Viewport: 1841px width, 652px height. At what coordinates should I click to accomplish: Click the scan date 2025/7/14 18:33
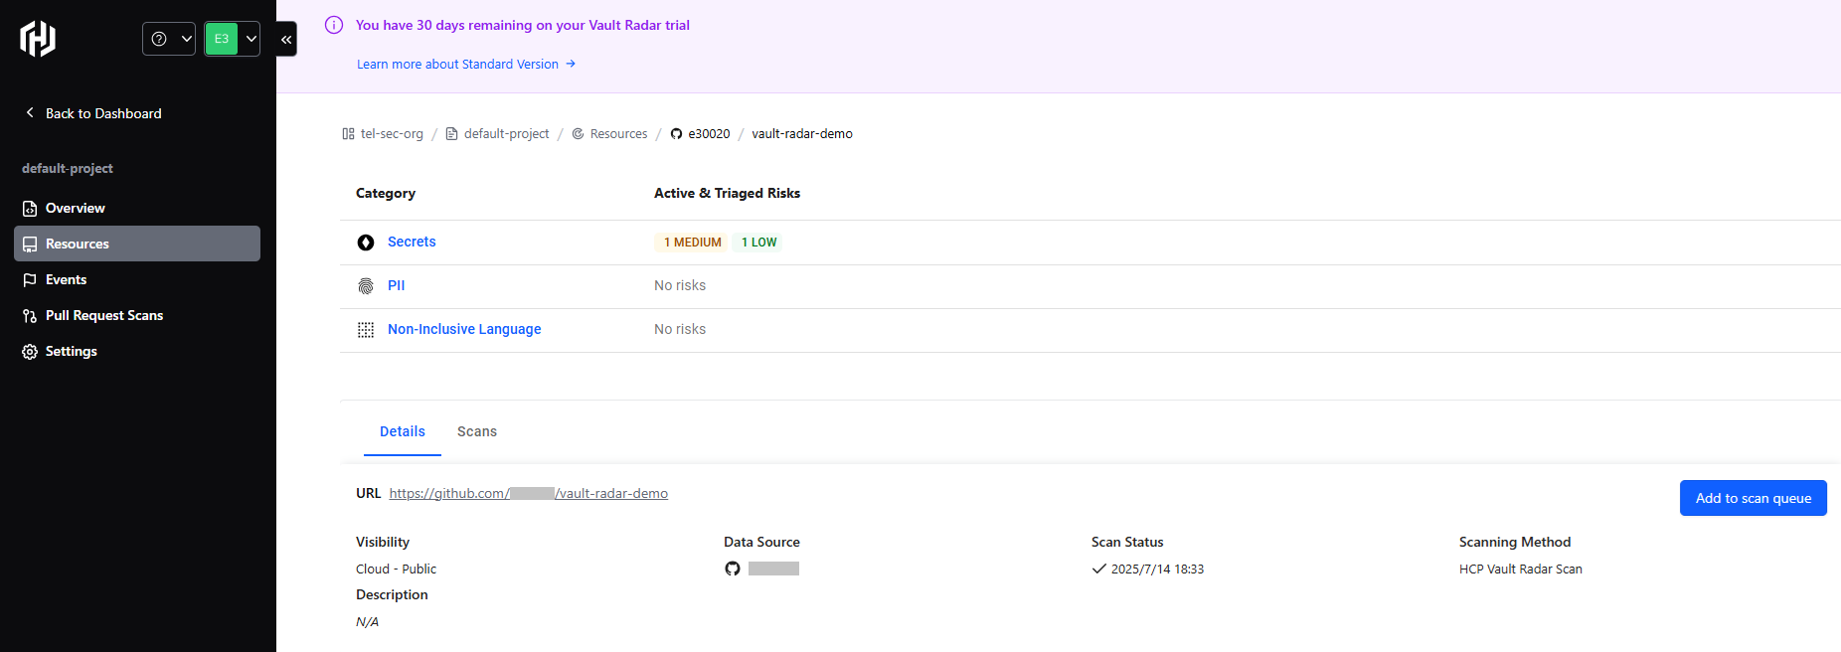(1157, 570)
